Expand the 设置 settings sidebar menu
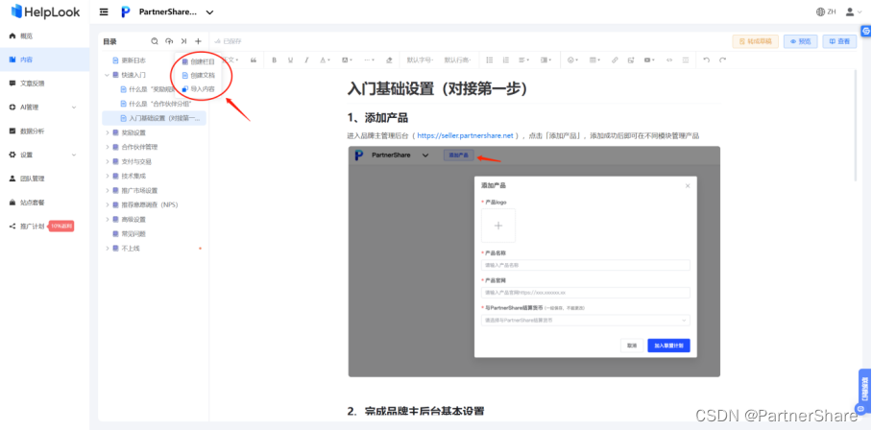The height and width of the screenshot is (431, 872). (44, 156)
